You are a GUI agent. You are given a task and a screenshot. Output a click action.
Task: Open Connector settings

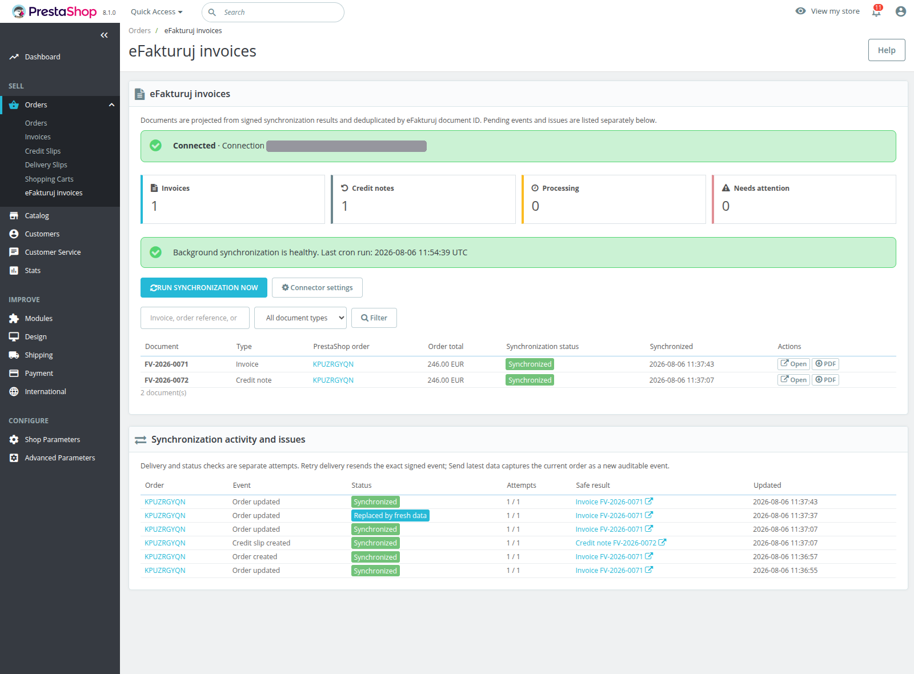(x=317, y=288)
